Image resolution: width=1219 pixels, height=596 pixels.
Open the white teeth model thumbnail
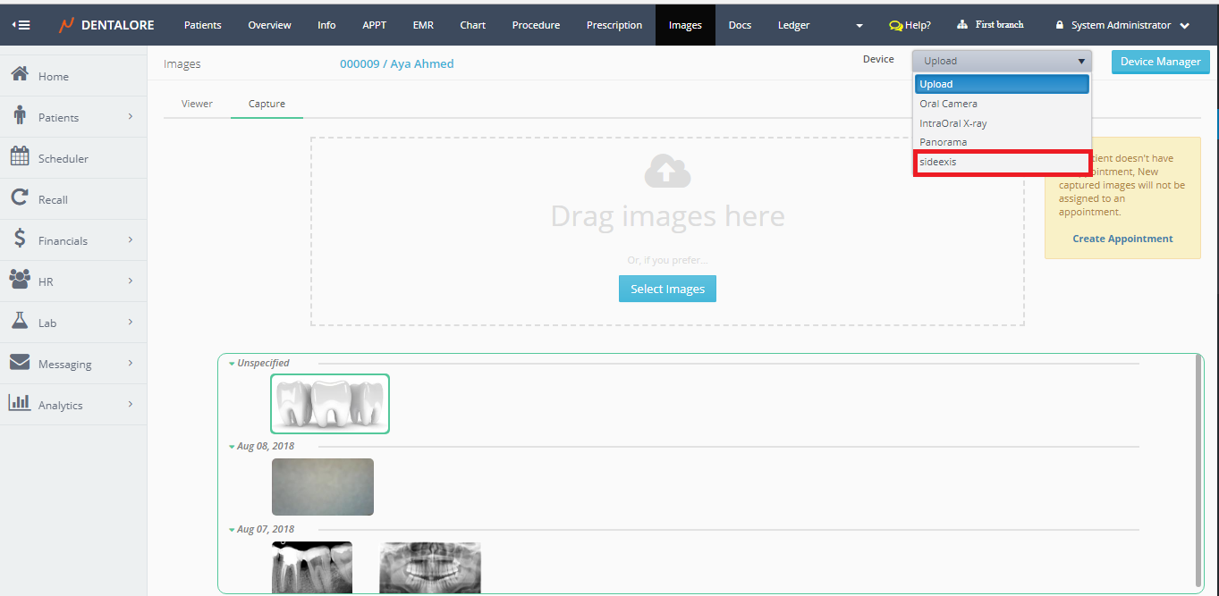(330, 404)
